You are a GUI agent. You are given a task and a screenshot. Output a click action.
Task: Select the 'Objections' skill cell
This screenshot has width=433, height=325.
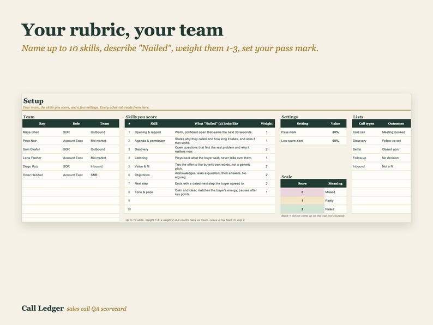point(154,175)
